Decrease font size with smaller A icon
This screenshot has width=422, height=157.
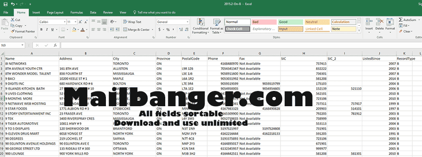[86, 22]
